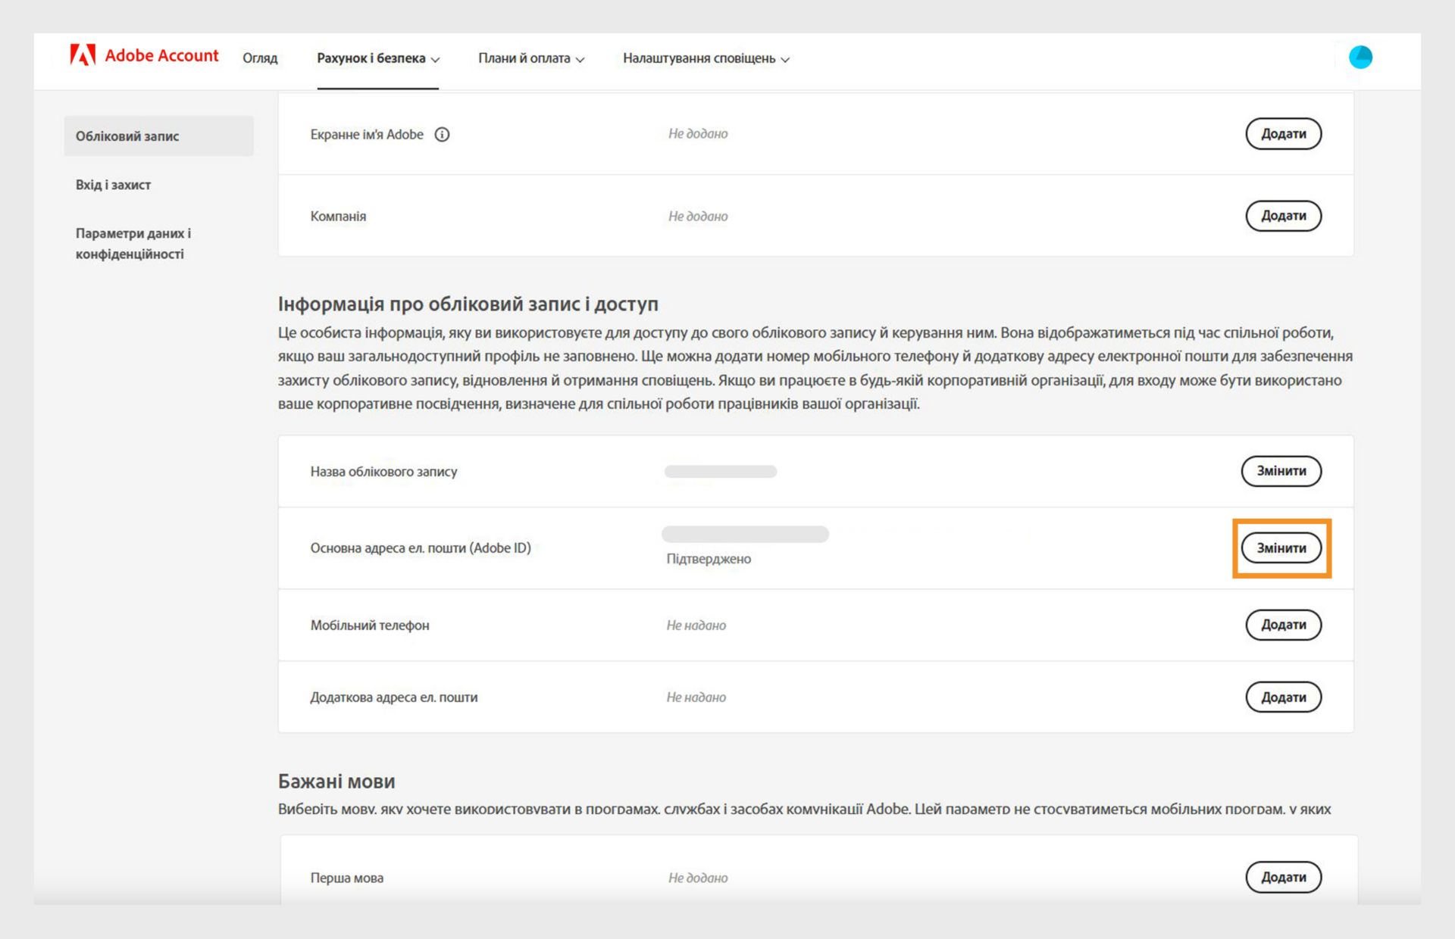
Task: Add a Додаткова адреса ел. пошти
Action: tap(1283, 697)
